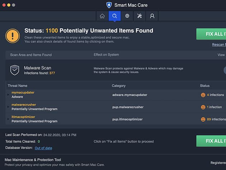Viewport: 226px width, 170px height.
Task: Click the 89 infections status
Action: point(213,119)
